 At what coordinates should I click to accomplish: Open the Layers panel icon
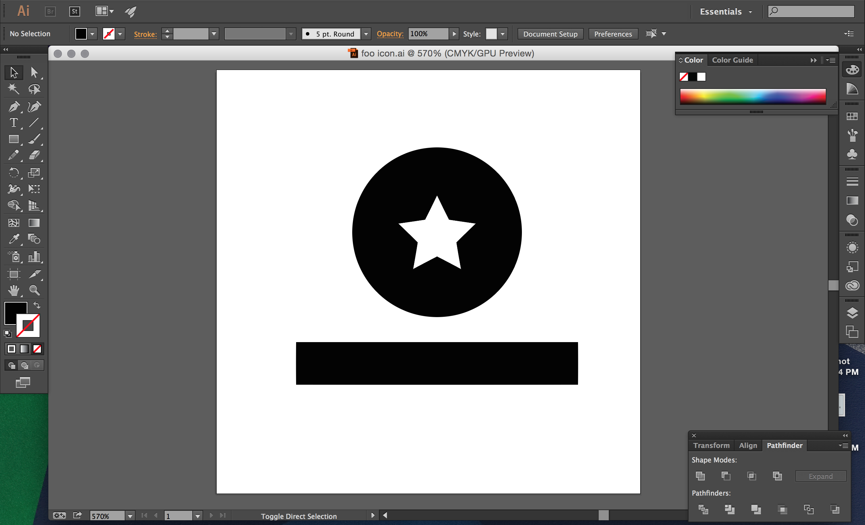click(x=852, y=313)
